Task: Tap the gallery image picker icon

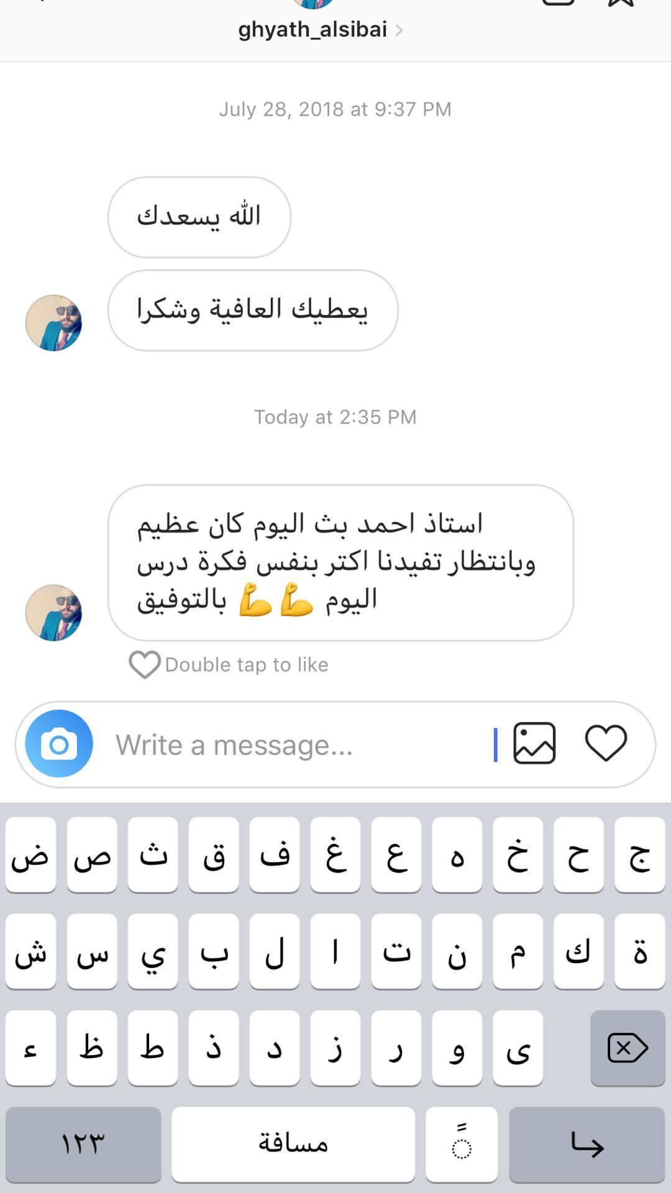Action: tap(534, 743)
